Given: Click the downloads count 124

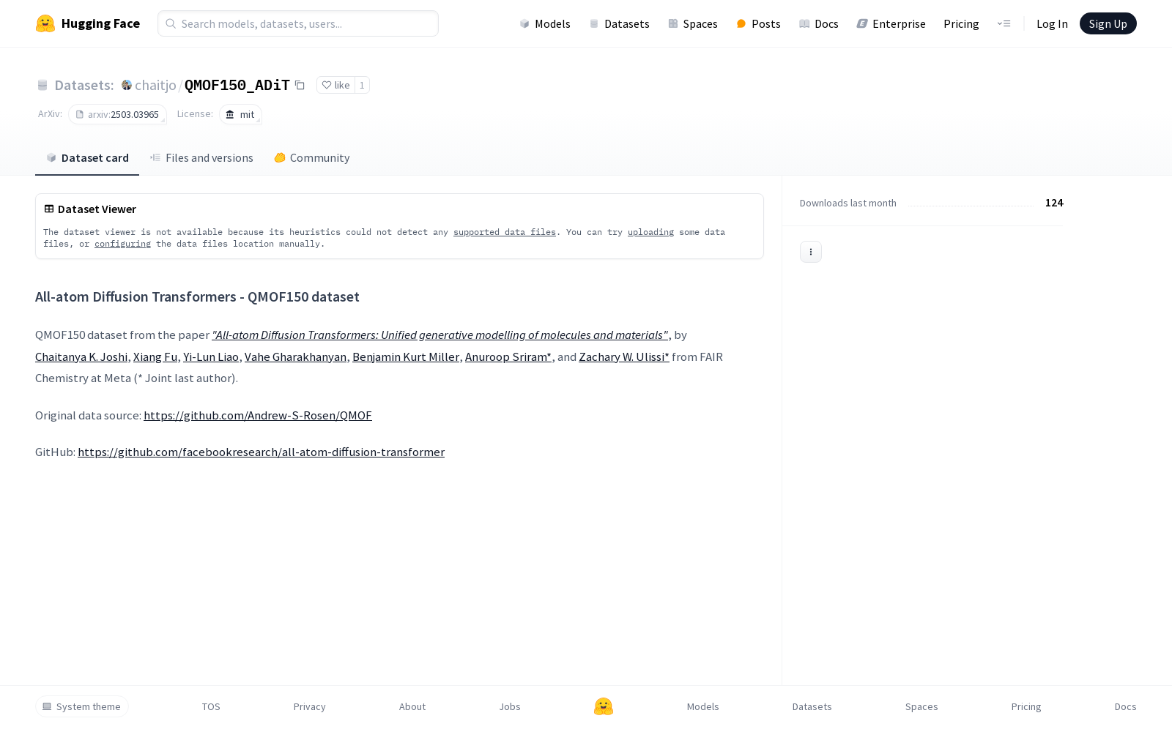Looking at the screenshot, I should (x=1054, y=203).
